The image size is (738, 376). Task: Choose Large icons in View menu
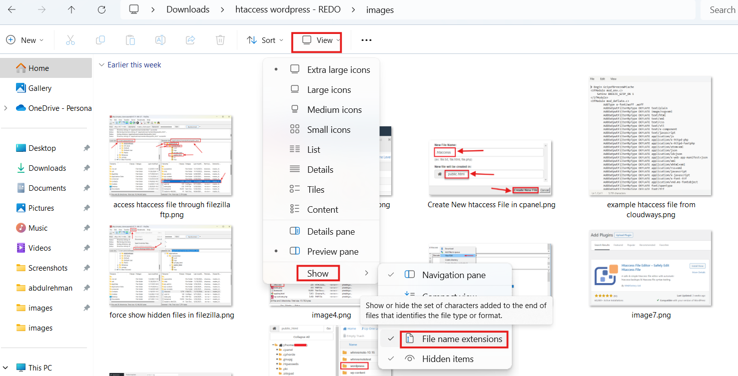click(x=329, y=90)
